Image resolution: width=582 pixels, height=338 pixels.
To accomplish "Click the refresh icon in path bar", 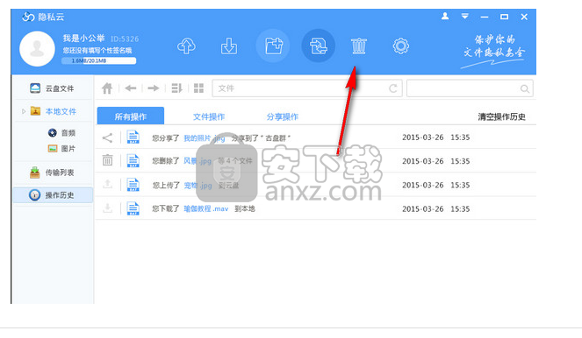I will pyautogui.click(x=393, y=88).
